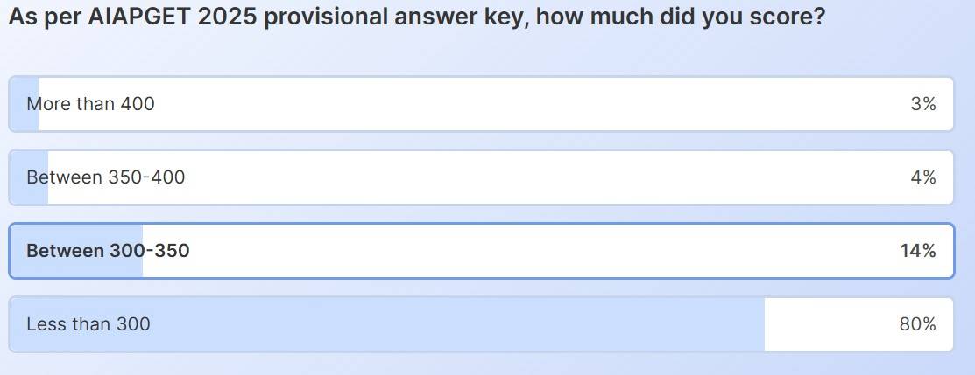Click the poll question heading text
The height and width of the screenshot is (375, 975).
pos(416,17)
